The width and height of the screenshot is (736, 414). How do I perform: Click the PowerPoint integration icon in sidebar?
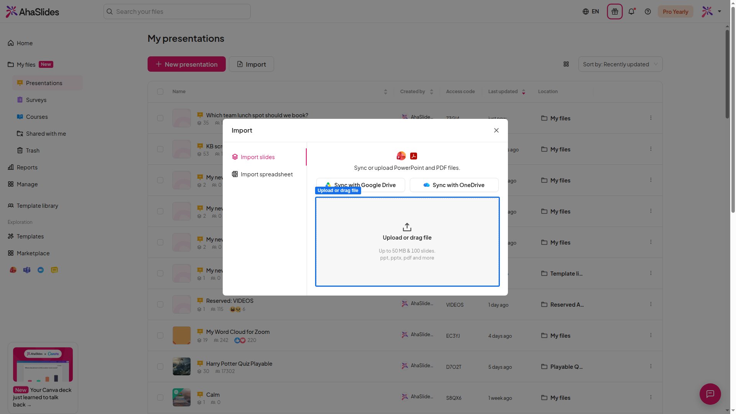[x=13, y=270]
